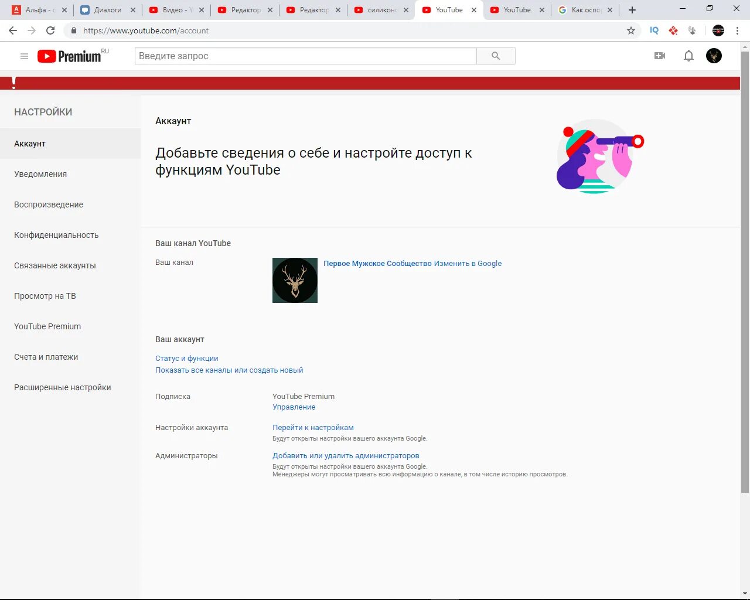Click the НАСТРОЙКИ heading
750x600 pixels.
click(43, 112)
